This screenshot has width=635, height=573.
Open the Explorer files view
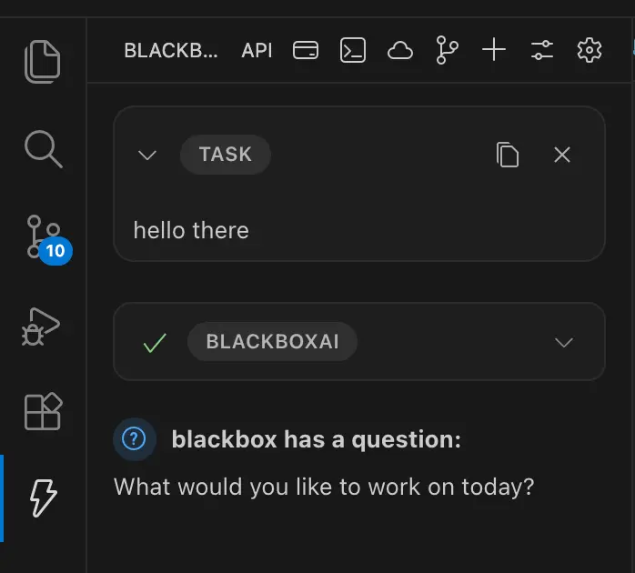click(x=43, y=62)
